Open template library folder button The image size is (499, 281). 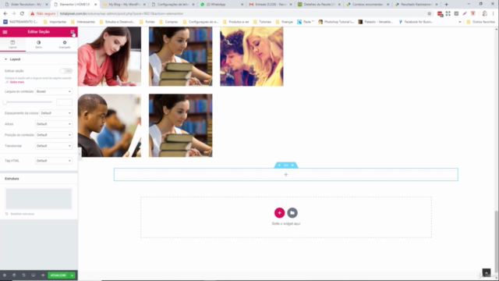point(292,212)
